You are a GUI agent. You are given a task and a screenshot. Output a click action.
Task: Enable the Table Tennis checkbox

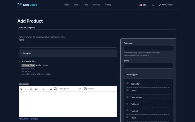(x=128, y=97)
